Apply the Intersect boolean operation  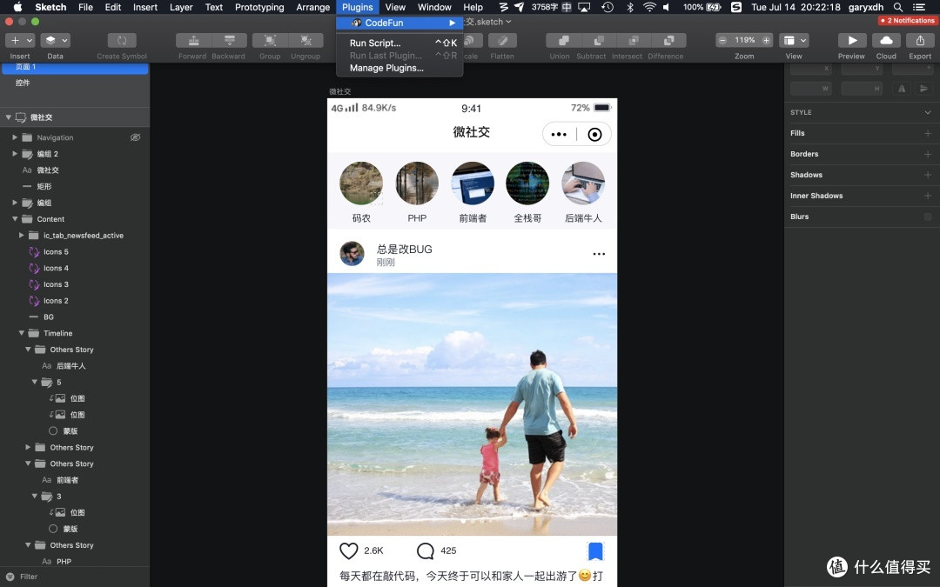[634, 40]
